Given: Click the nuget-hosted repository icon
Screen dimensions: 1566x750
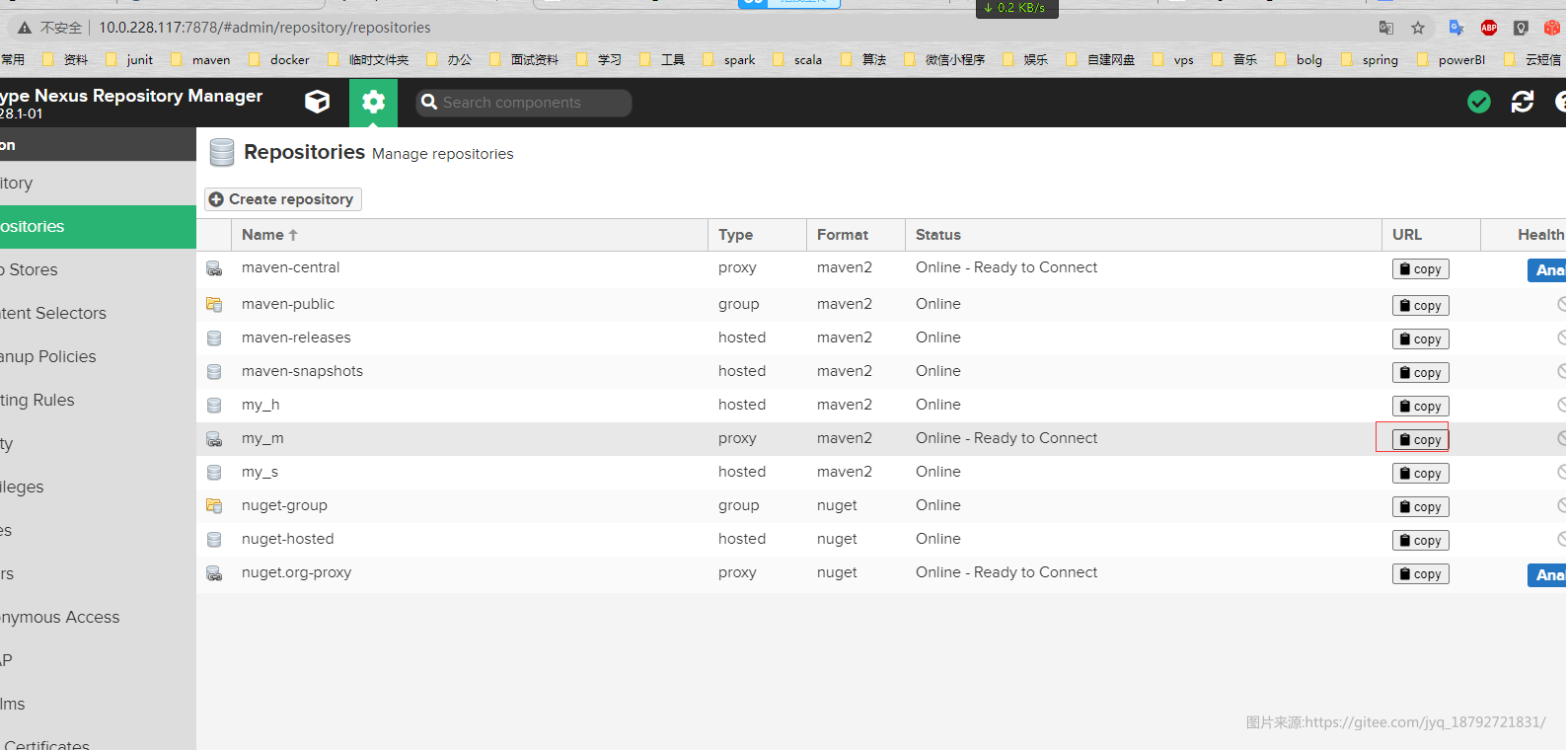Looking at the screenshot, I should (x=214, y=539).
